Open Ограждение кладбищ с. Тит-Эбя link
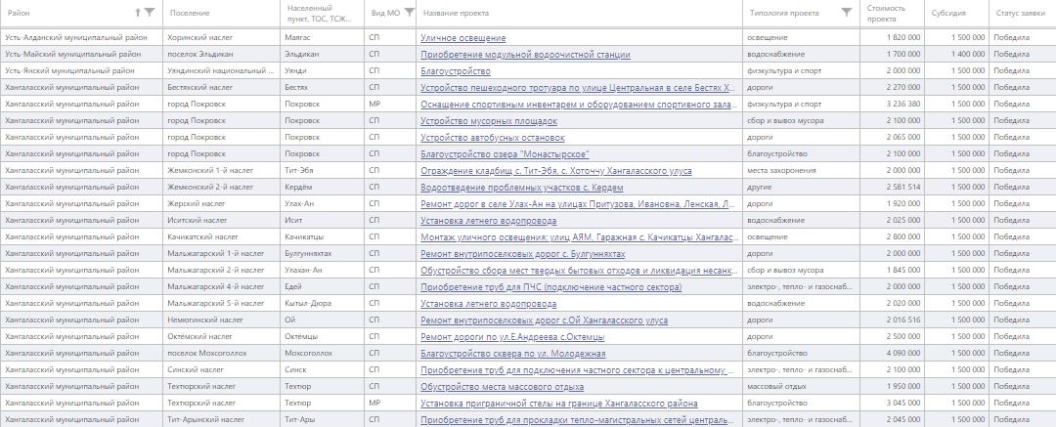Screen dimensions: 1056x427 pyautogui.click(x=556, y=170)
